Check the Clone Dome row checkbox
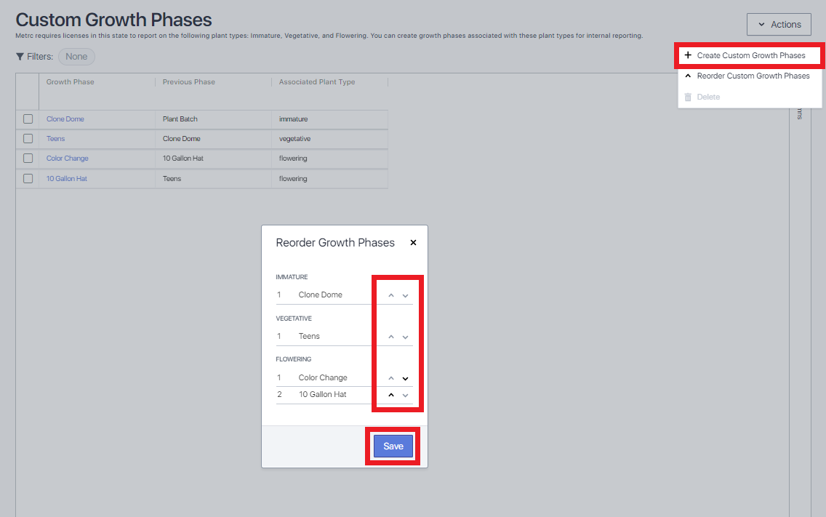The height and width of the screenshot is (517, 826). [28, 119]
